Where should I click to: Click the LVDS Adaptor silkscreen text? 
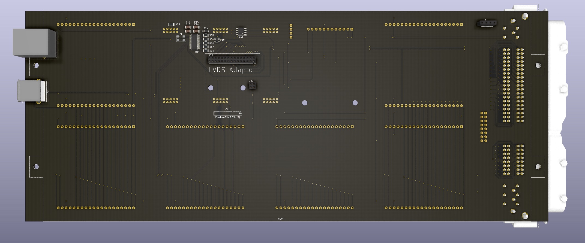(232, 70)
